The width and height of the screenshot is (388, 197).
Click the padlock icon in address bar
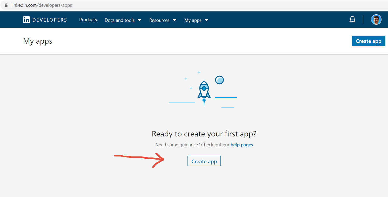(6, 5)
